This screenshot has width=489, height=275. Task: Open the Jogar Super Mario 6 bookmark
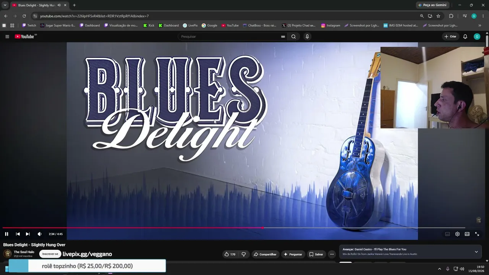(x=58, y=26)
